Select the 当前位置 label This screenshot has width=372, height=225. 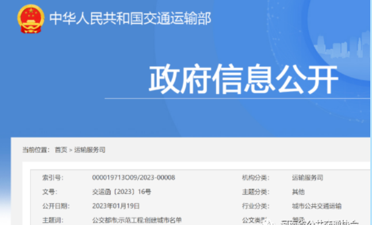coord(36,150)
